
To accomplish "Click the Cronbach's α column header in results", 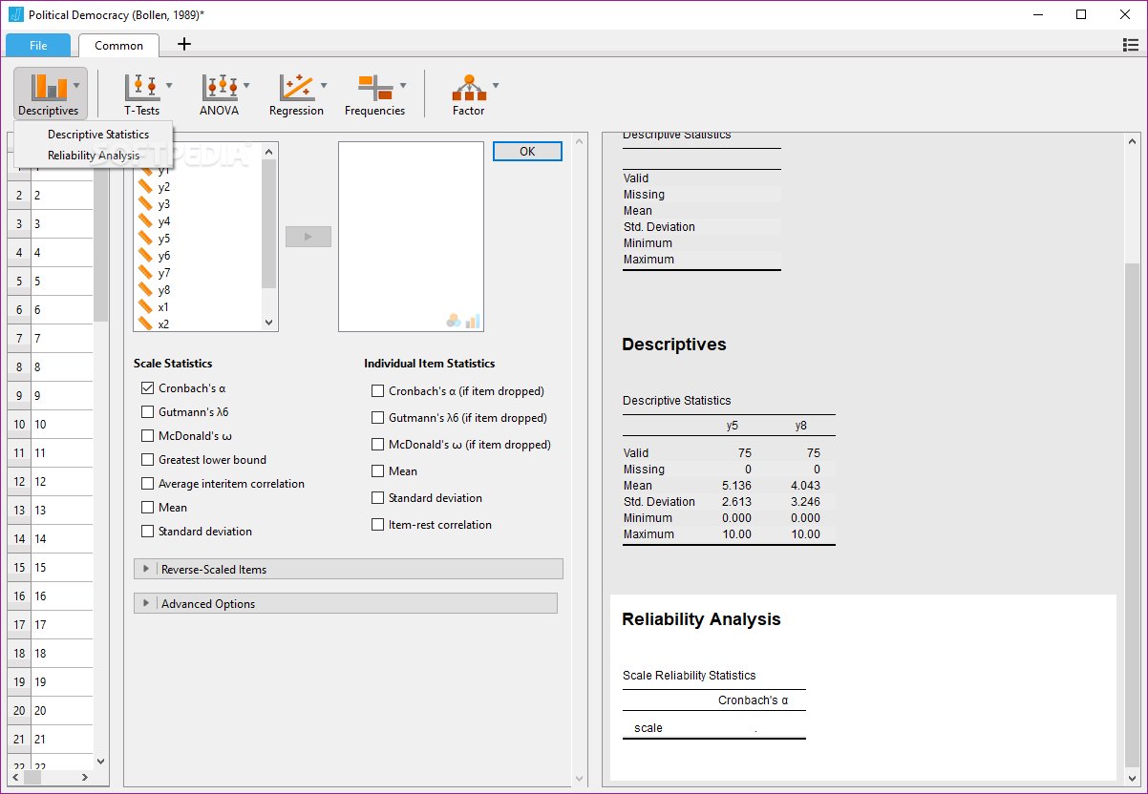I will 754,700.
